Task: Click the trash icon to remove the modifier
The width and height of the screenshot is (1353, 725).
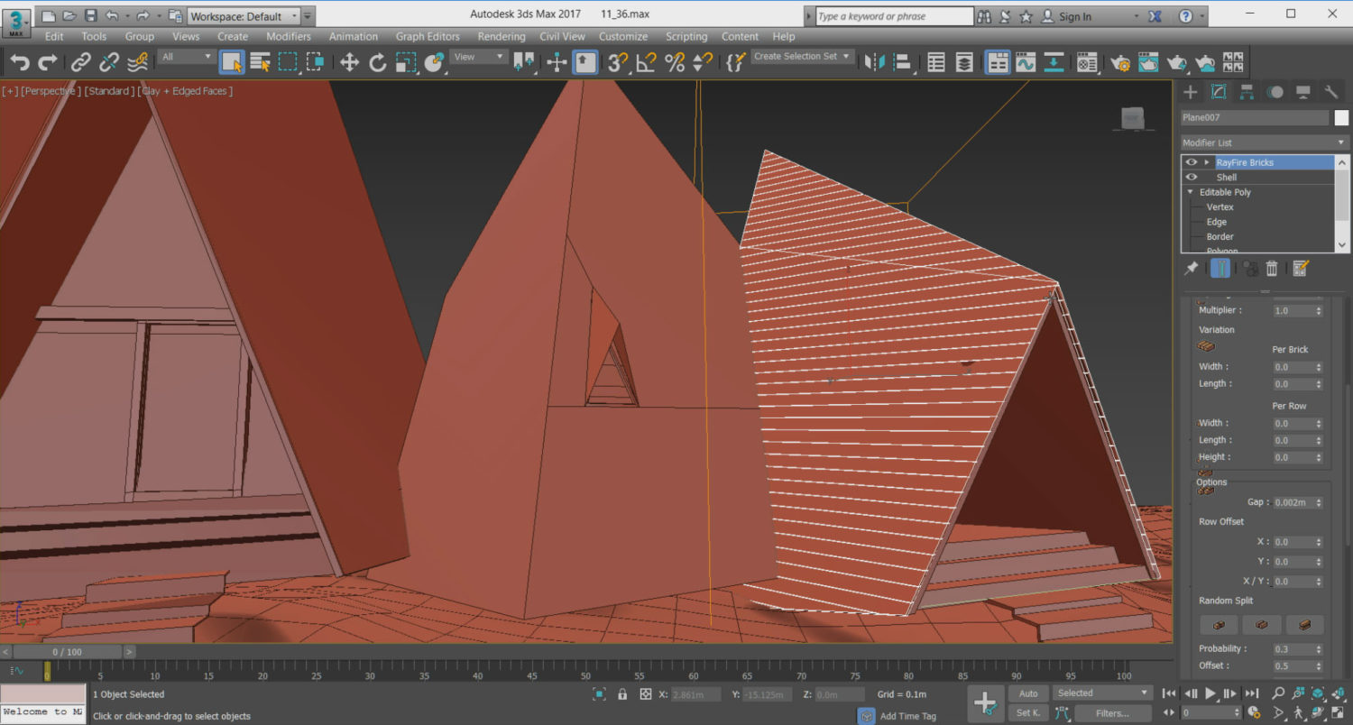Action: coord(1272,268)
